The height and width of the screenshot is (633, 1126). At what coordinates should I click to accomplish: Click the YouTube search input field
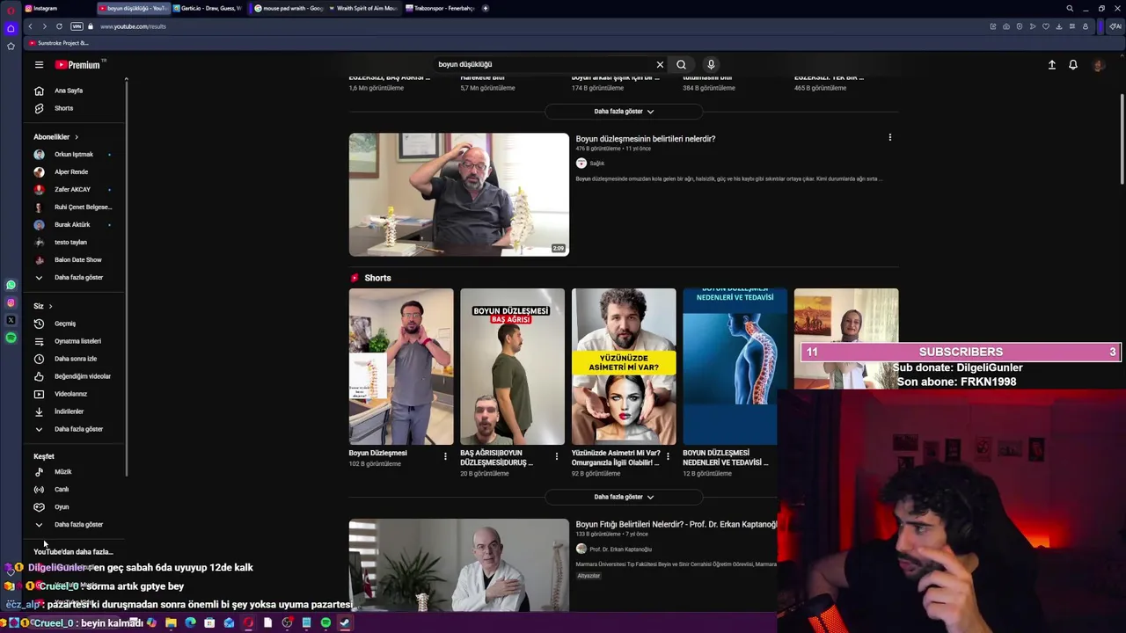[543, 64]
